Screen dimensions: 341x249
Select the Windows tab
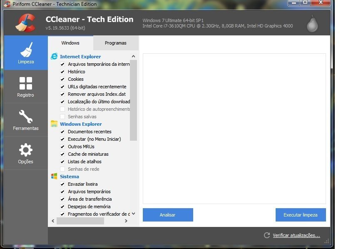(70, 43)
